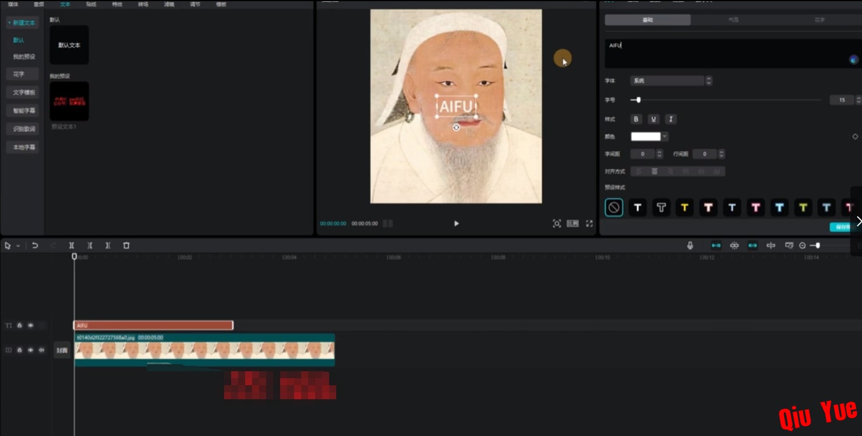Add a keyframe using the diamond icon
The image size is (862, 436).
pyautogui.click(x=855, y=137)
